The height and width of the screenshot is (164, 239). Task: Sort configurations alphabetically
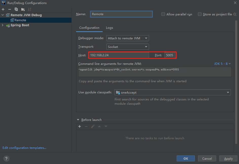coord(29,9)
